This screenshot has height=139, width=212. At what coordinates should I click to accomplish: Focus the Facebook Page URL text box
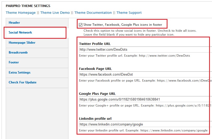(145, 74)
